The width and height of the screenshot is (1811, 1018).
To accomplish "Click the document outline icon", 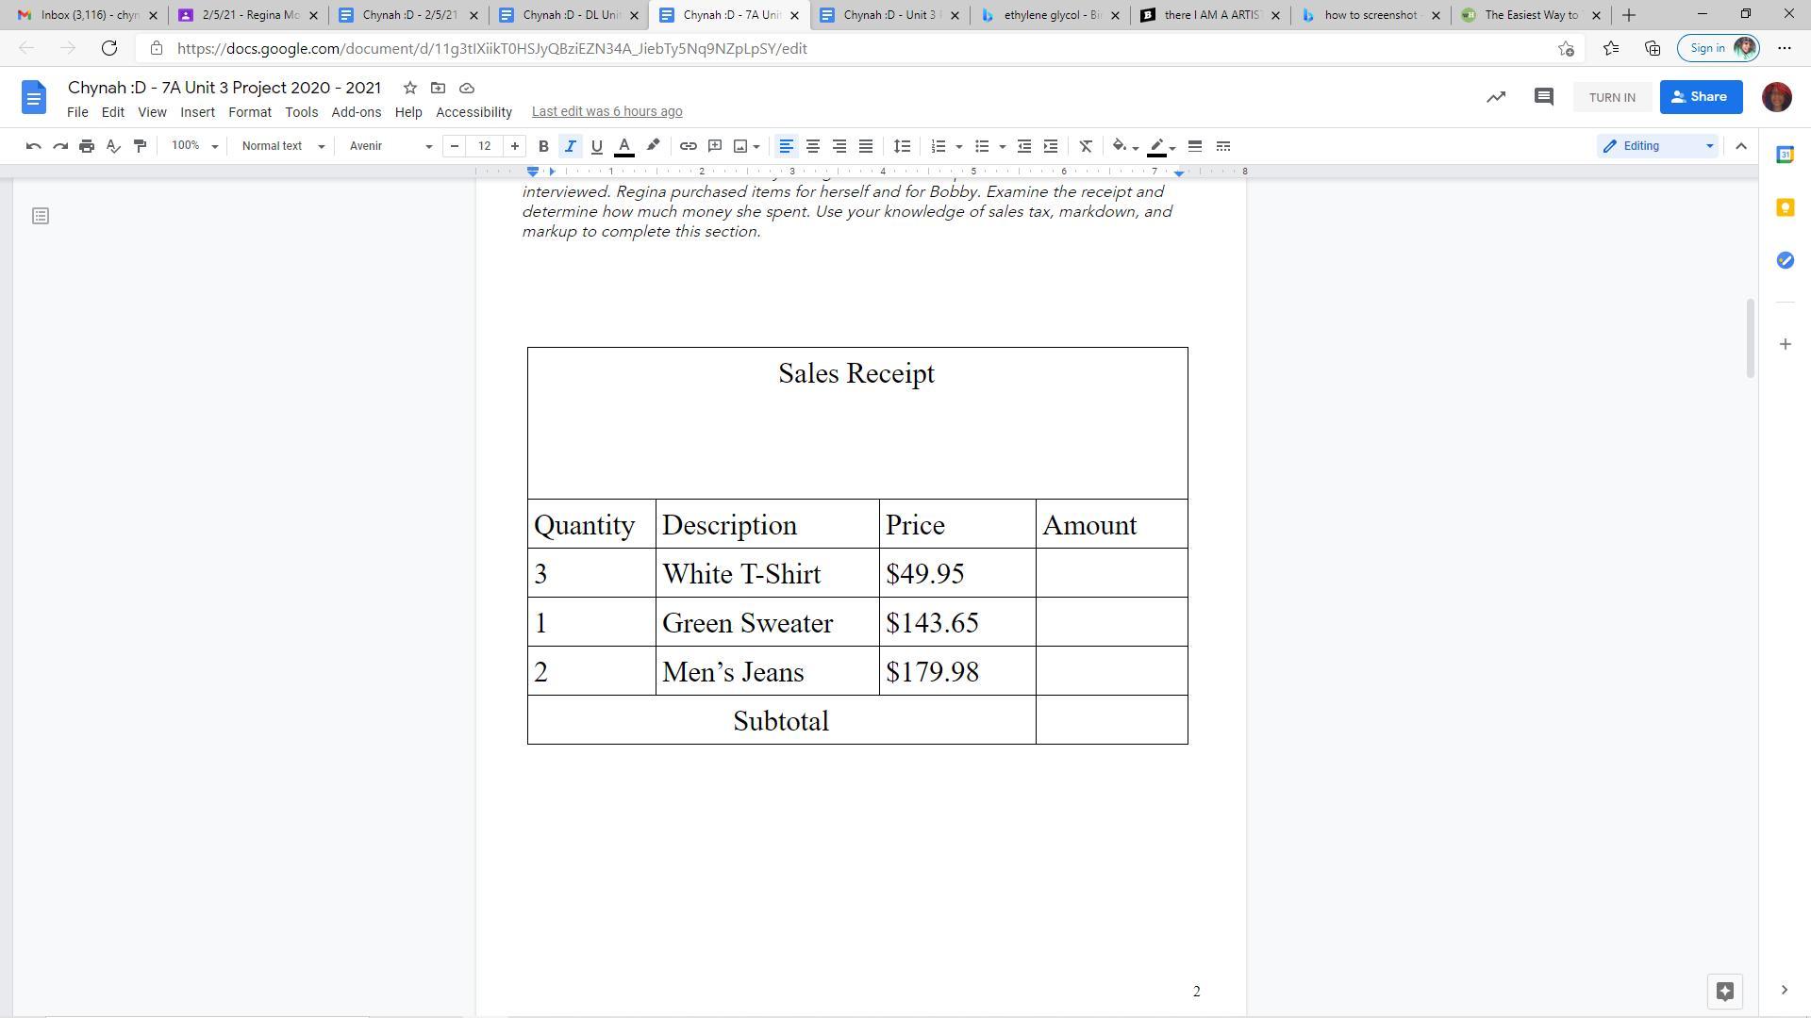I will click(41, 217).
